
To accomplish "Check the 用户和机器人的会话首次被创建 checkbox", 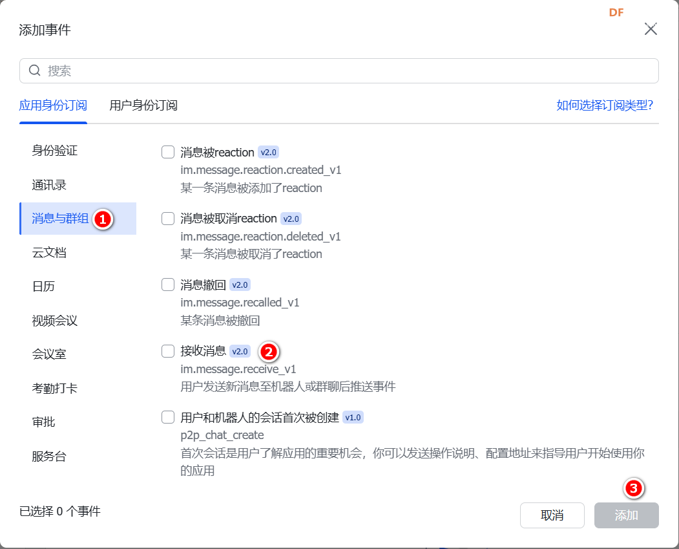I will coord(168,417).
